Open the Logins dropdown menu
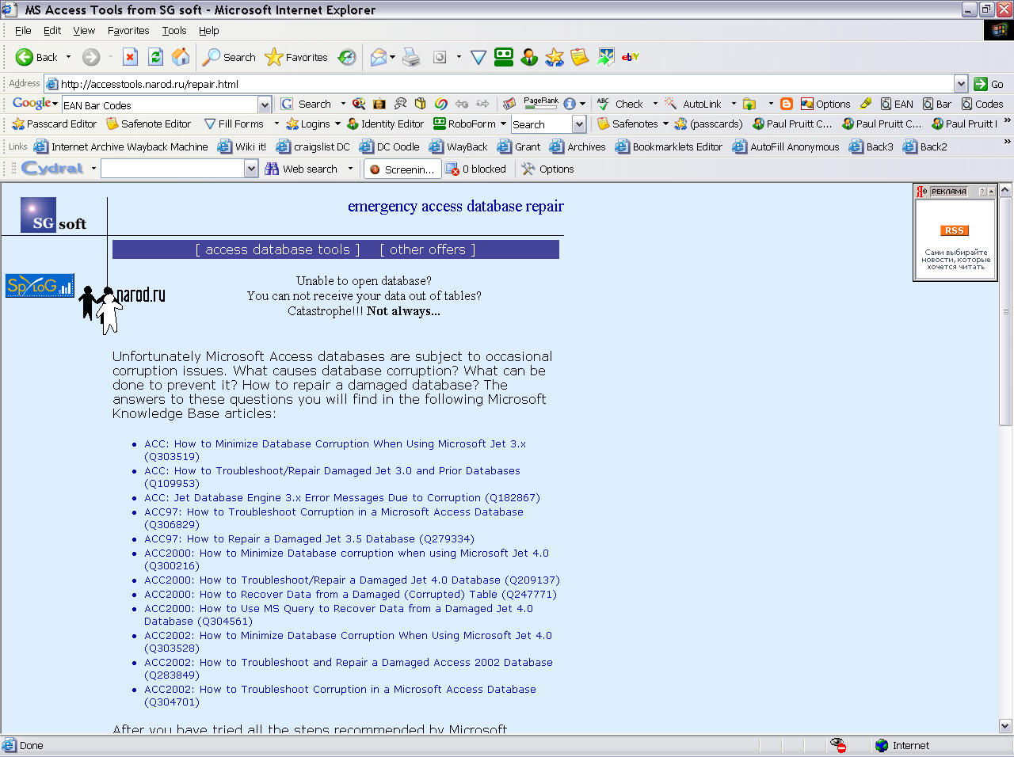This screenshot has height=757, width=1014. (313, 124)
